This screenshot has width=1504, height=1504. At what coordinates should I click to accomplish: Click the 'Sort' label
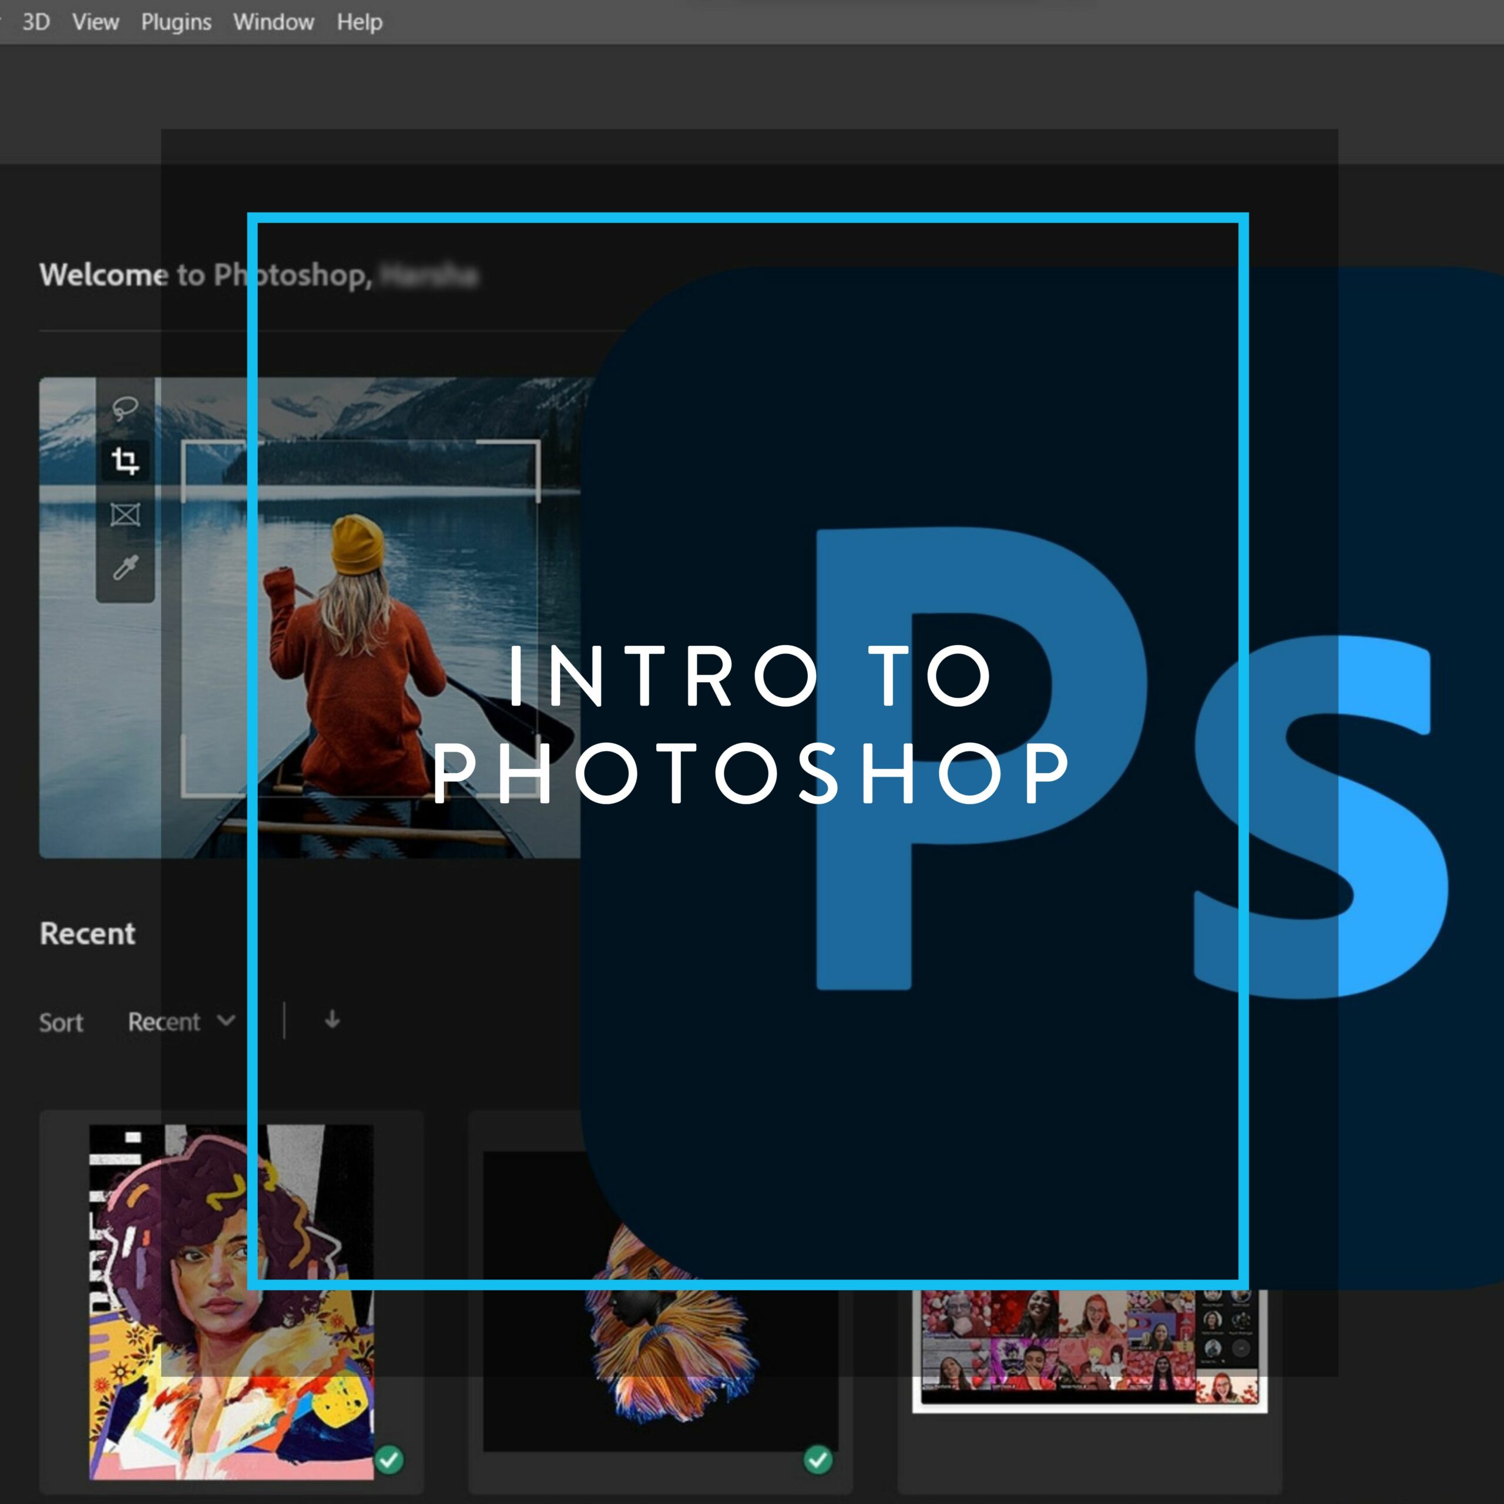[61, 1022]
